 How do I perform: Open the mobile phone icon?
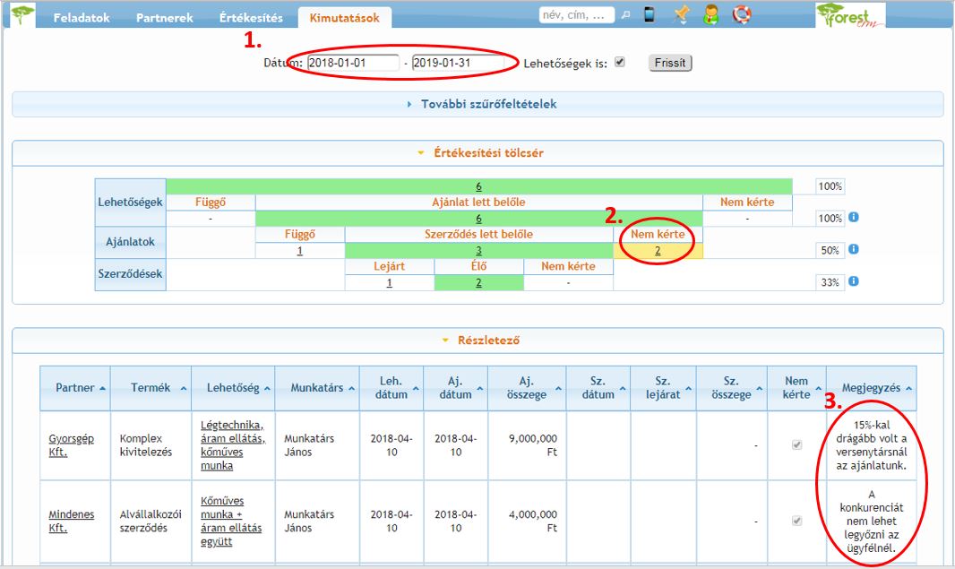650,15
